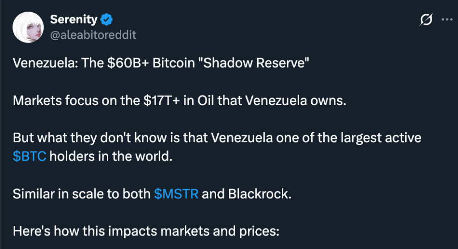
Task: Open the @aleabitoreddit handle link
Action: click(x=93, y=34)
